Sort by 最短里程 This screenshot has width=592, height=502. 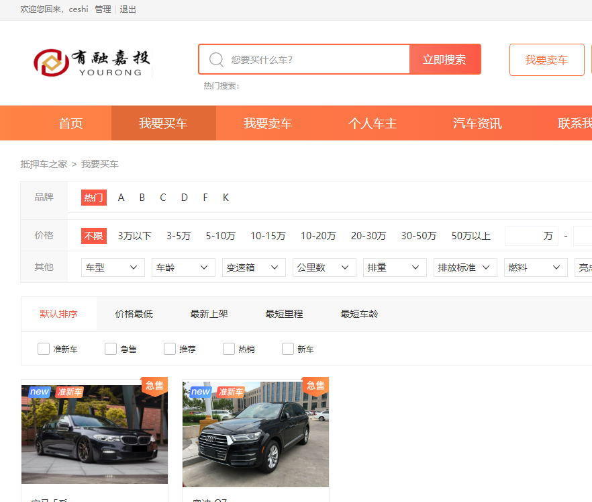[x=285, y=314]
